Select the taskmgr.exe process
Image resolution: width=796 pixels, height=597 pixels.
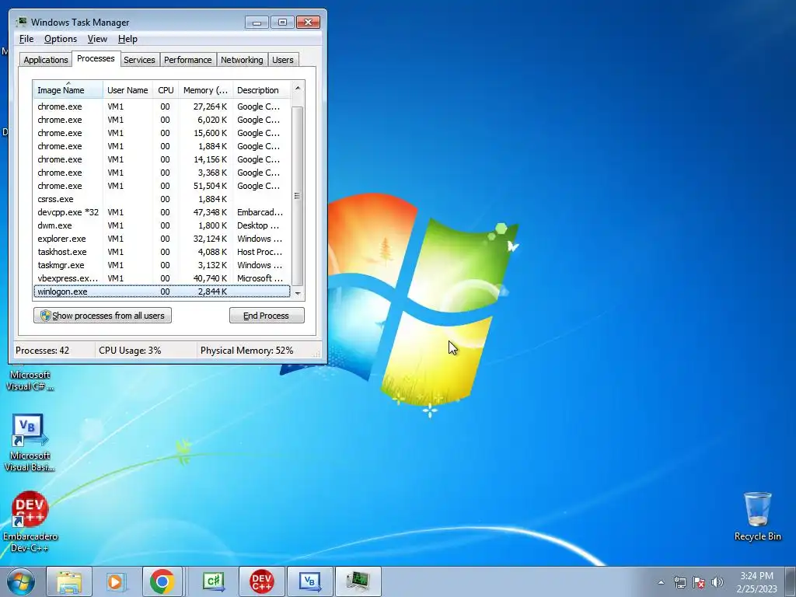click(162, 265)
